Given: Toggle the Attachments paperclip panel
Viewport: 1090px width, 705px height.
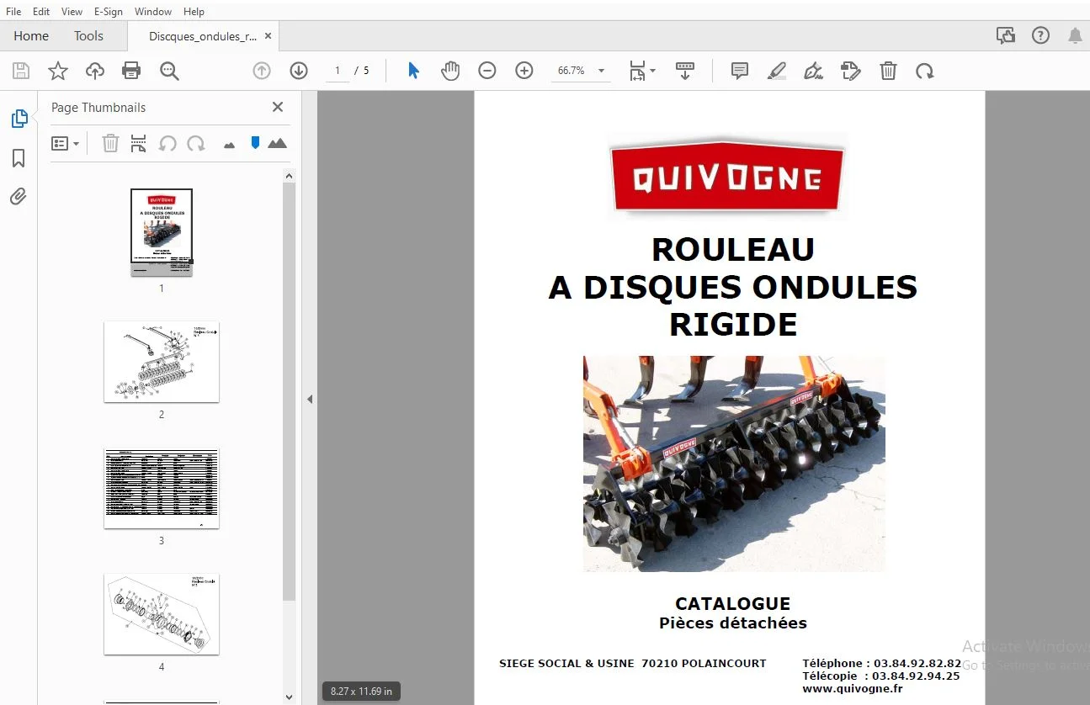Looking at the screenshot, I should pos(19,197).
